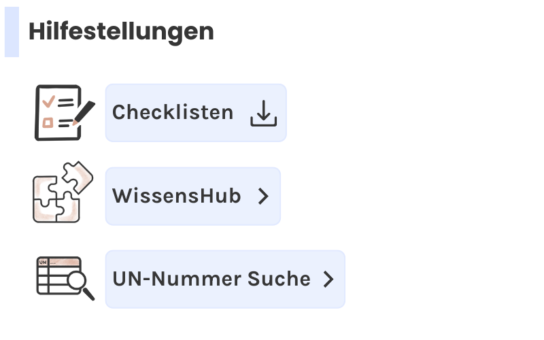Click the pencil in the checklist illustration
The width and height of the screenshot is (544, 340).
click(x=84, y=112)
